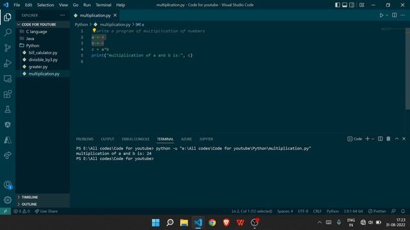
Task: Click the Python breadcrumb
Action: point(81,24)
